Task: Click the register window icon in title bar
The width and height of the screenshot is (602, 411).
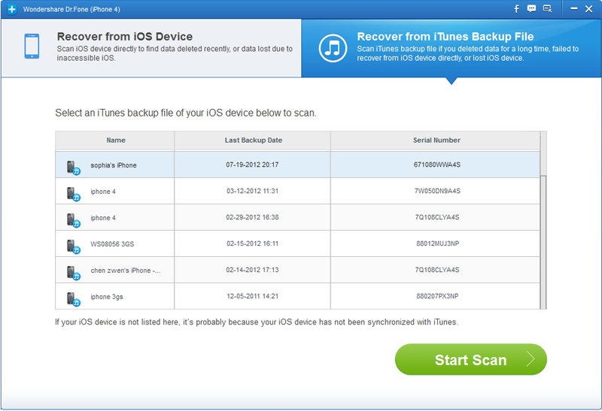Action: click(548, 9)
